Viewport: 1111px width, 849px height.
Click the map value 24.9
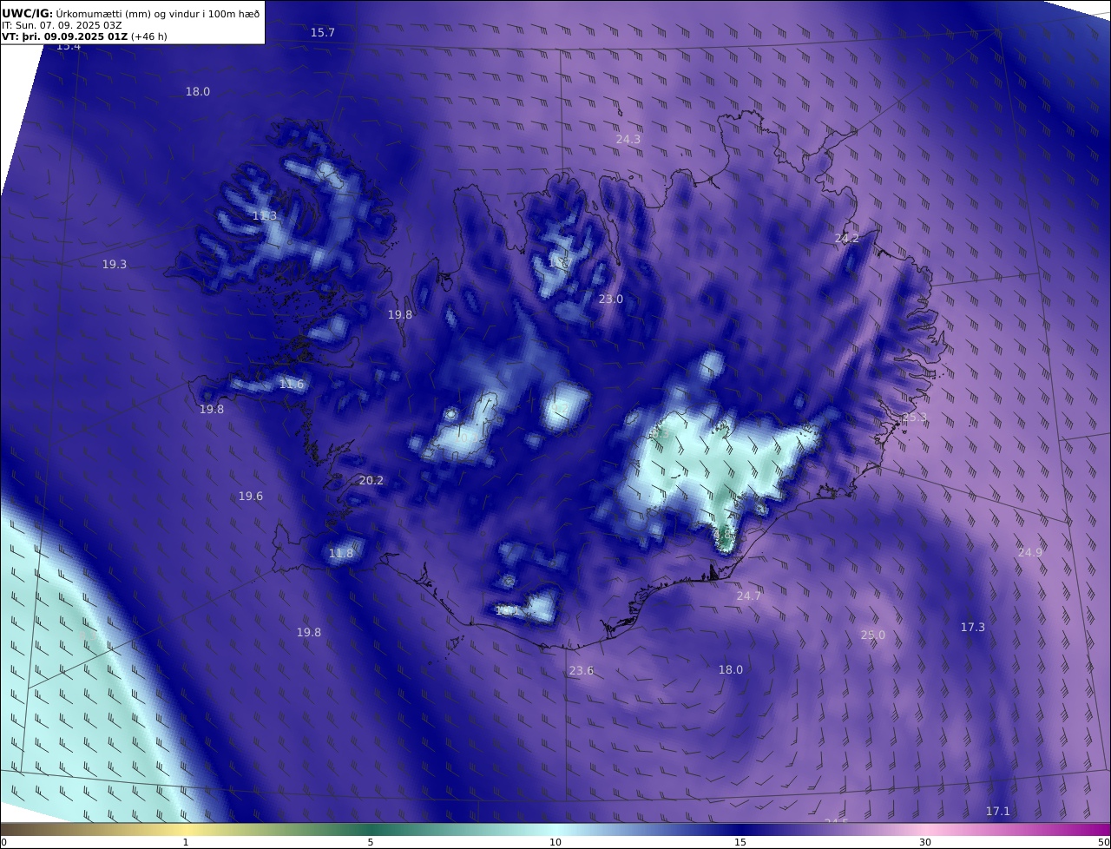[1030, 552]
